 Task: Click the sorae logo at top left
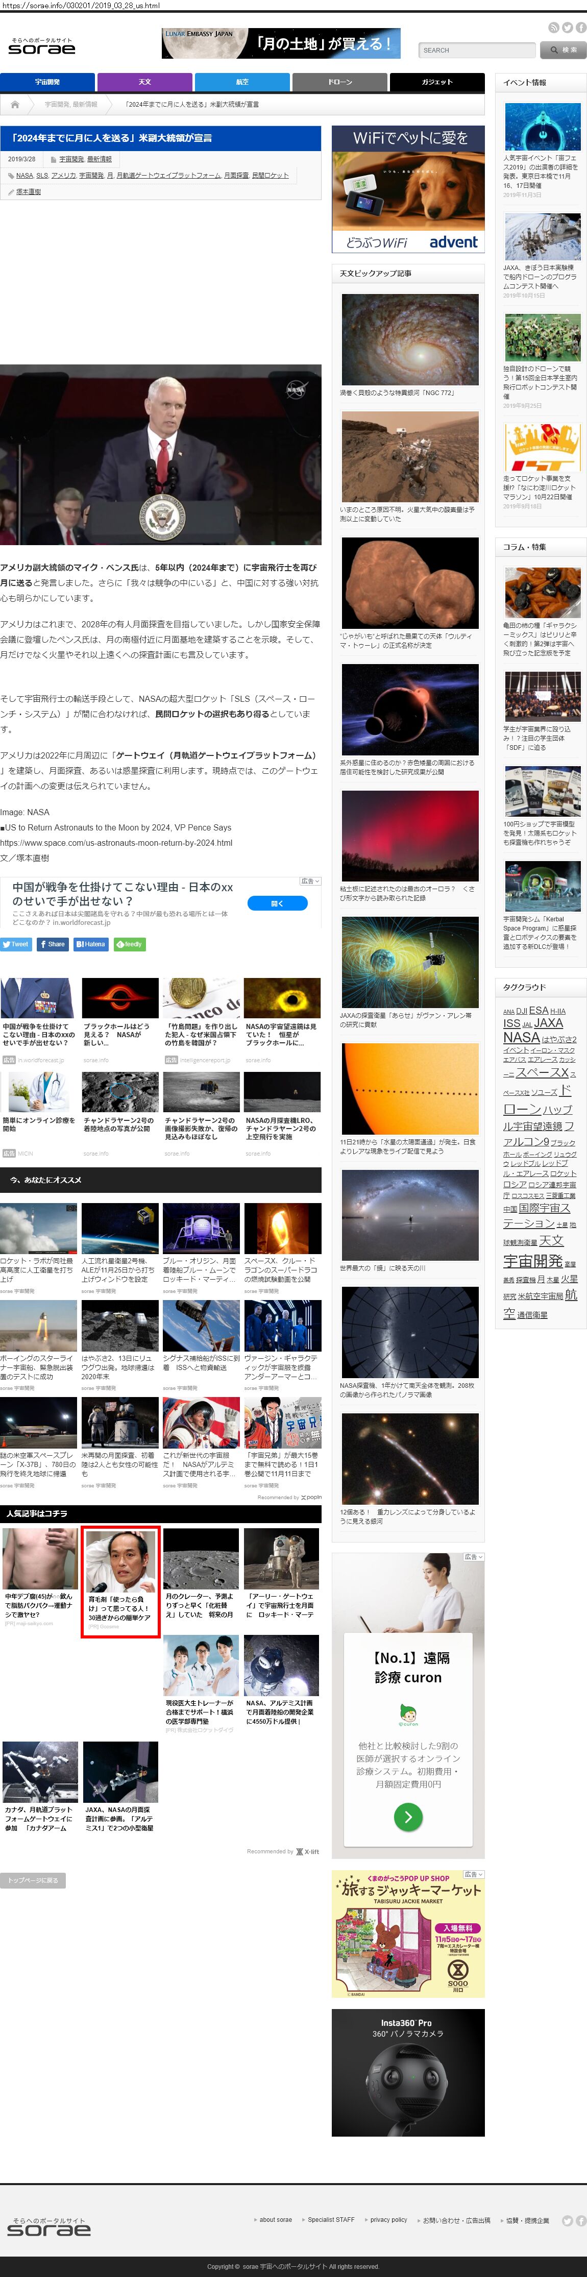pos(41,47)
